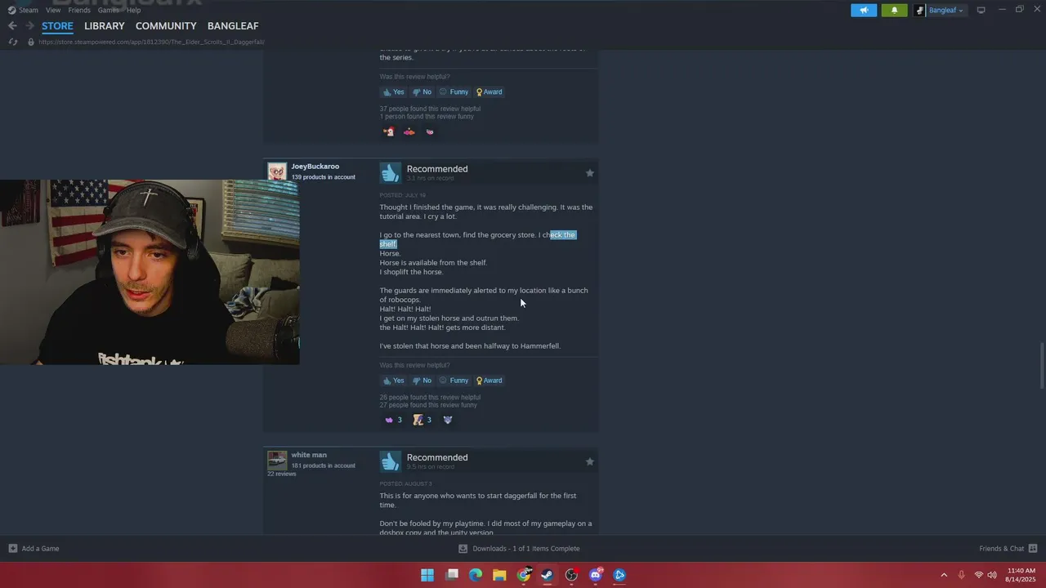The height and width of the screenshot is (588, 1046).
Task: Show hidden system tray icons
Action: [944, 575]
